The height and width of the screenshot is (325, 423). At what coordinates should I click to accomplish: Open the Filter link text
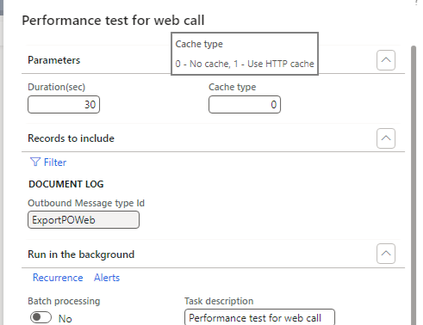coord(55,162)
